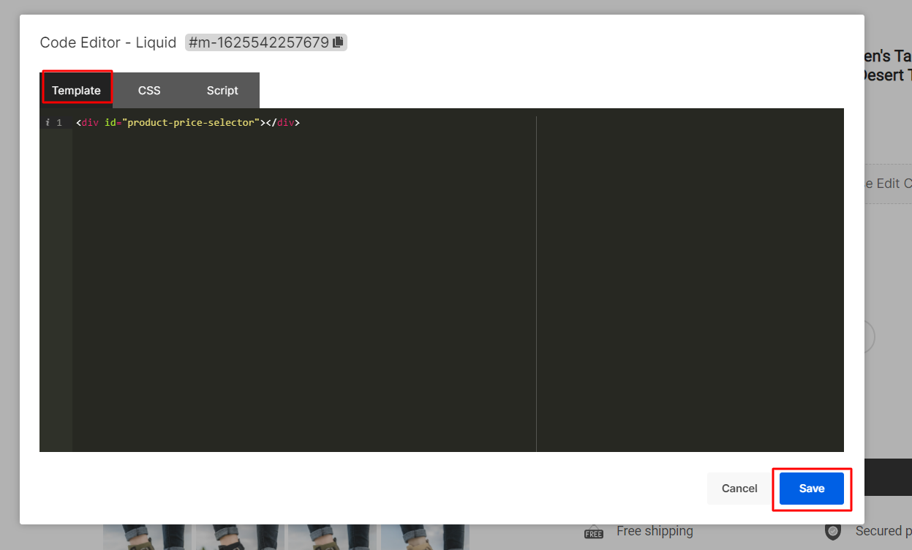Click the "Free shipping" text label
912x550 pixels.
click(655, 531)
